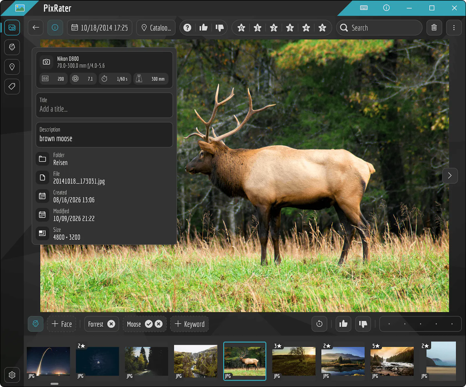Dislike photo with bottom thumbs down
The height and width of the screenshot is (387, 466).
363,324
